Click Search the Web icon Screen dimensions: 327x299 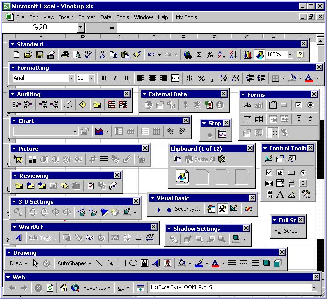(x=75, y=288)
